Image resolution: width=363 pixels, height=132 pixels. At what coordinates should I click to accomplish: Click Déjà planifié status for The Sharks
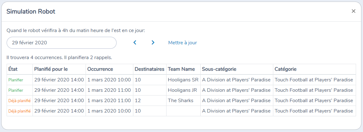20,101
